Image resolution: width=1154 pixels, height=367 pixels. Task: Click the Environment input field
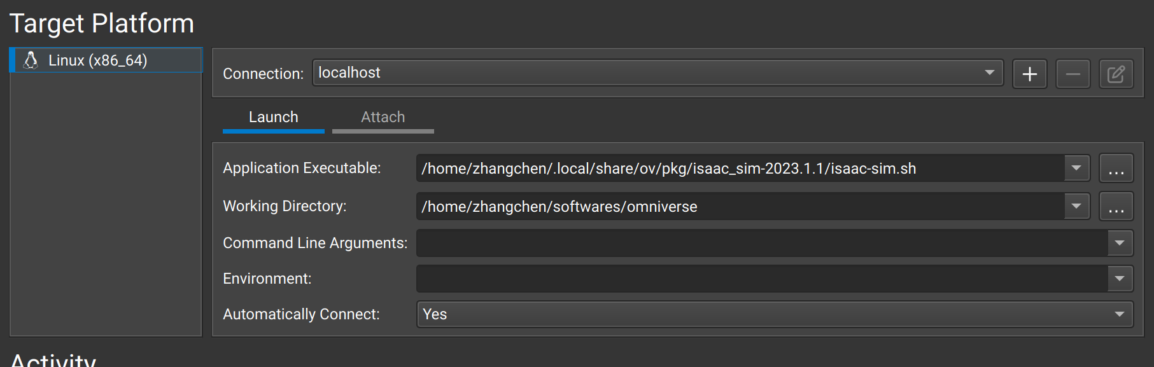[761, 279]
